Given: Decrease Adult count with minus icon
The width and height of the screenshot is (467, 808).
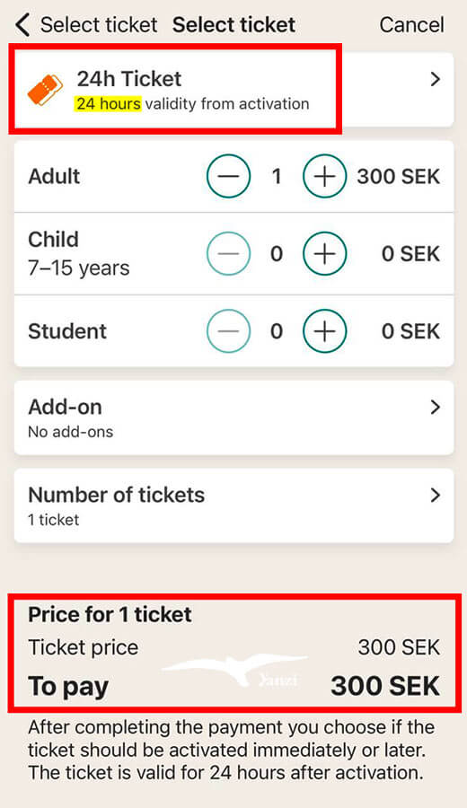Looking at the screenshot, I should (x=229, y=176).
